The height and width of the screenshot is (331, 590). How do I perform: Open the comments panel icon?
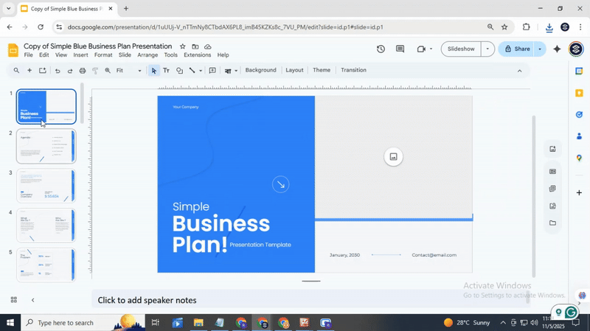point(400,49)
